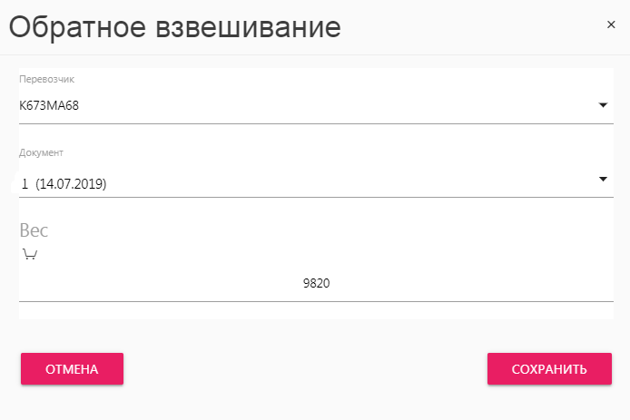This screenshot has width=630, height=420.
Task: Open the document selector showing 1 (14.07.2019)
Action: [316, 183]
